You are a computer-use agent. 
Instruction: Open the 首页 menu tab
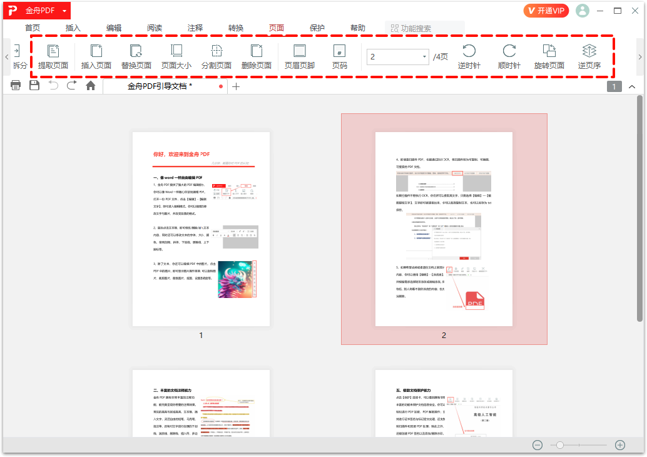(33, 28)
